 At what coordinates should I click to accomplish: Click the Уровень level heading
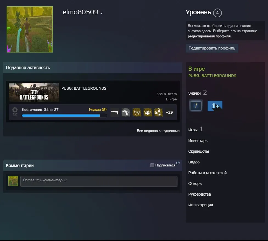tap(198, 12)
